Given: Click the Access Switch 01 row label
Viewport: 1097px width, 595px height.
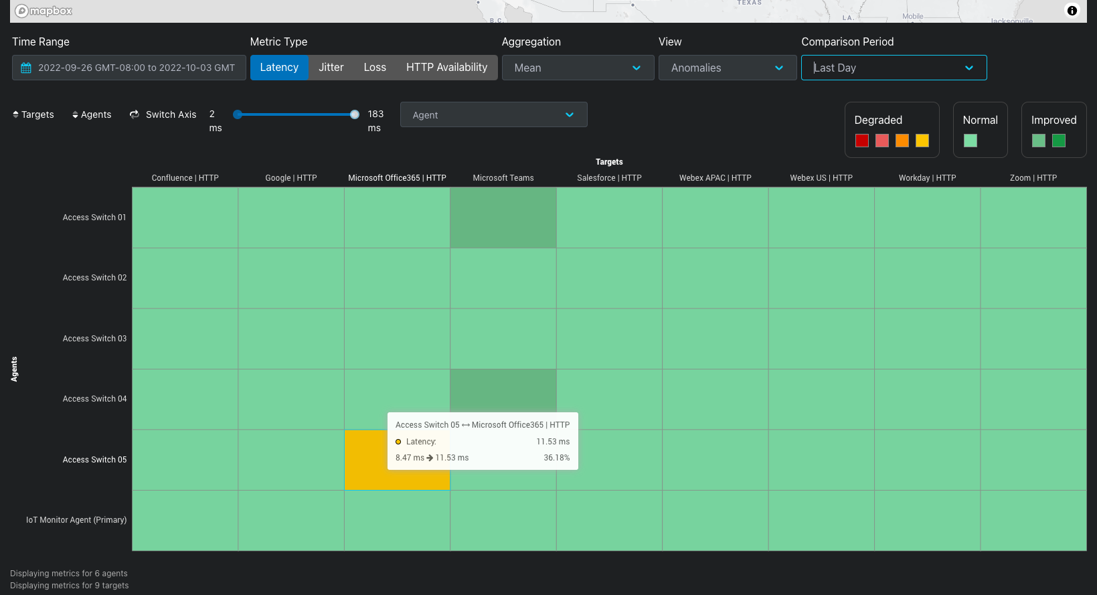Looking at the screenshot, I should tap(94, 218).
